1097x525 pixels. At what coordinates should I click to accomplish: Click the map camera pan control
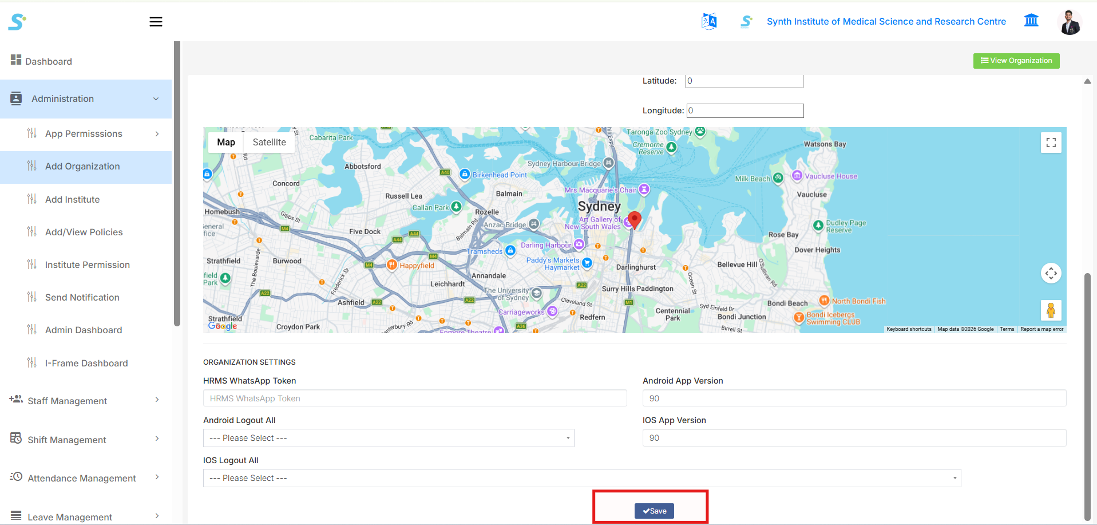pos(1051,273)
